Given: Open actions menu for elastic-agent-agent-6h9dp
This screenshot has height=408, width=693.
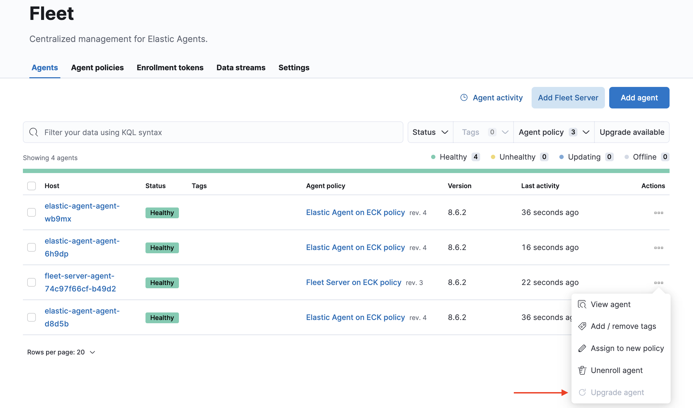Looking at the screenshot, I should 658,247.
